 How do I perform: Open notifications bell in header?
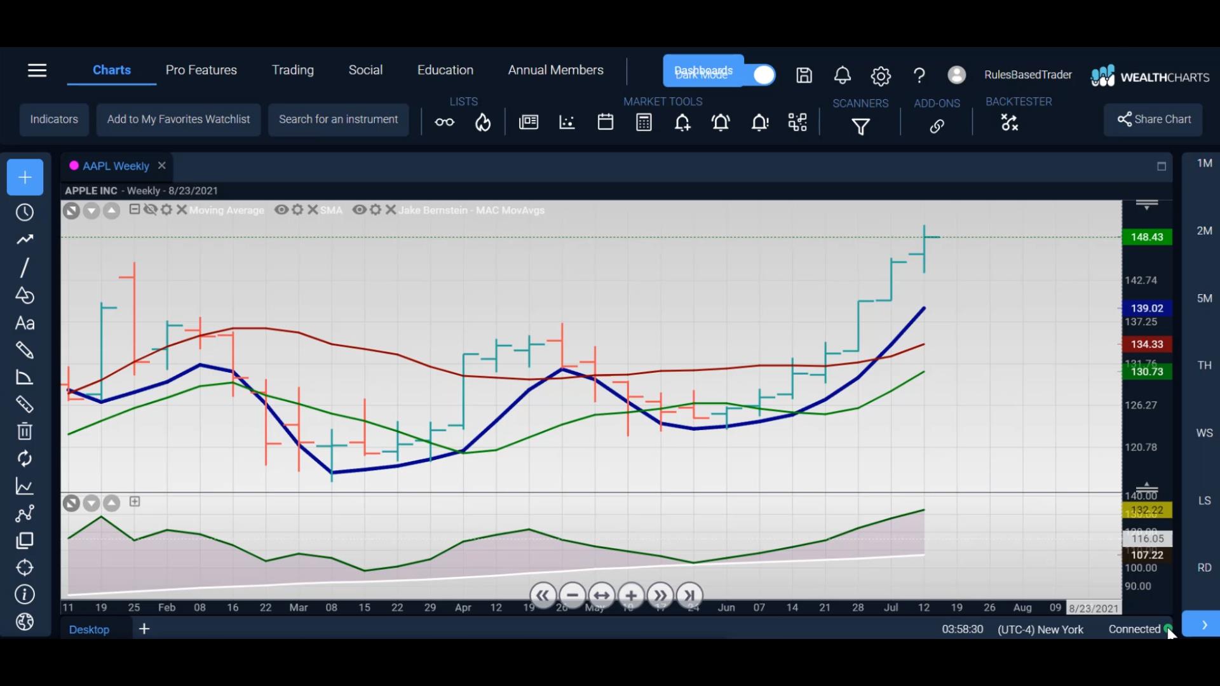843,76
